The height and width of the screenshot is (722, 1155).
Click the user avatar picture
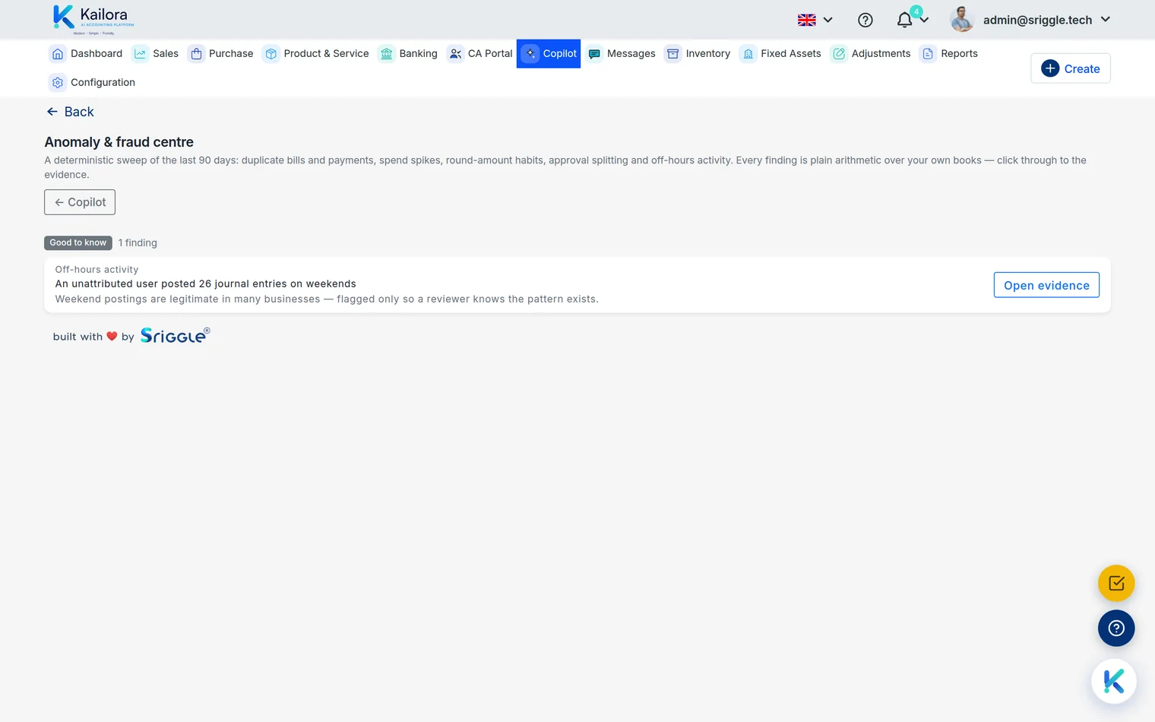point(962,20)
